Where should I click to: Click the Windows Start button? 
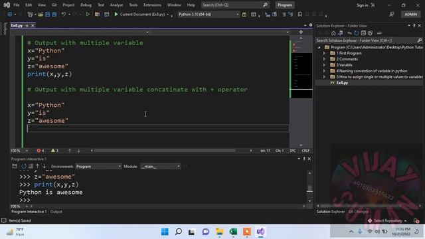point(165,232)
